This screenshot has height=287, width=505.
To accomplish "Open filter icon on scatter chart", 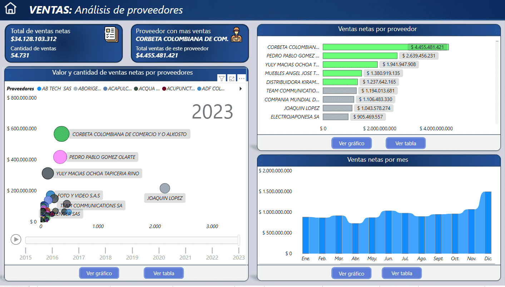I will (222, 79).
